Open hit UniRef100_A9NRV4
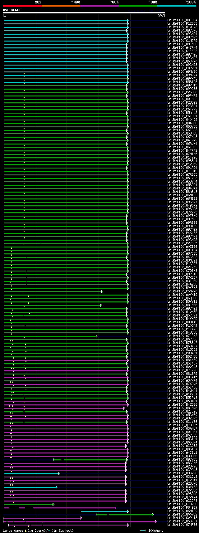The width and height of the screenshot is (199, 533). 182,75
